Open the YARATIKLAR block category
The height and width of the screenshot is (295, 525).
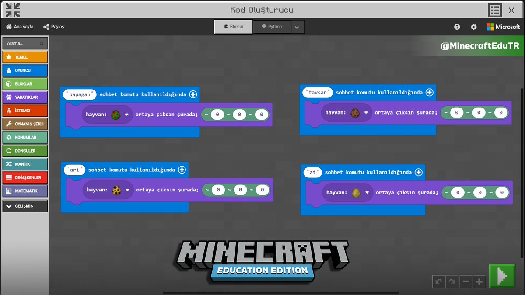[x=25, y=97]
